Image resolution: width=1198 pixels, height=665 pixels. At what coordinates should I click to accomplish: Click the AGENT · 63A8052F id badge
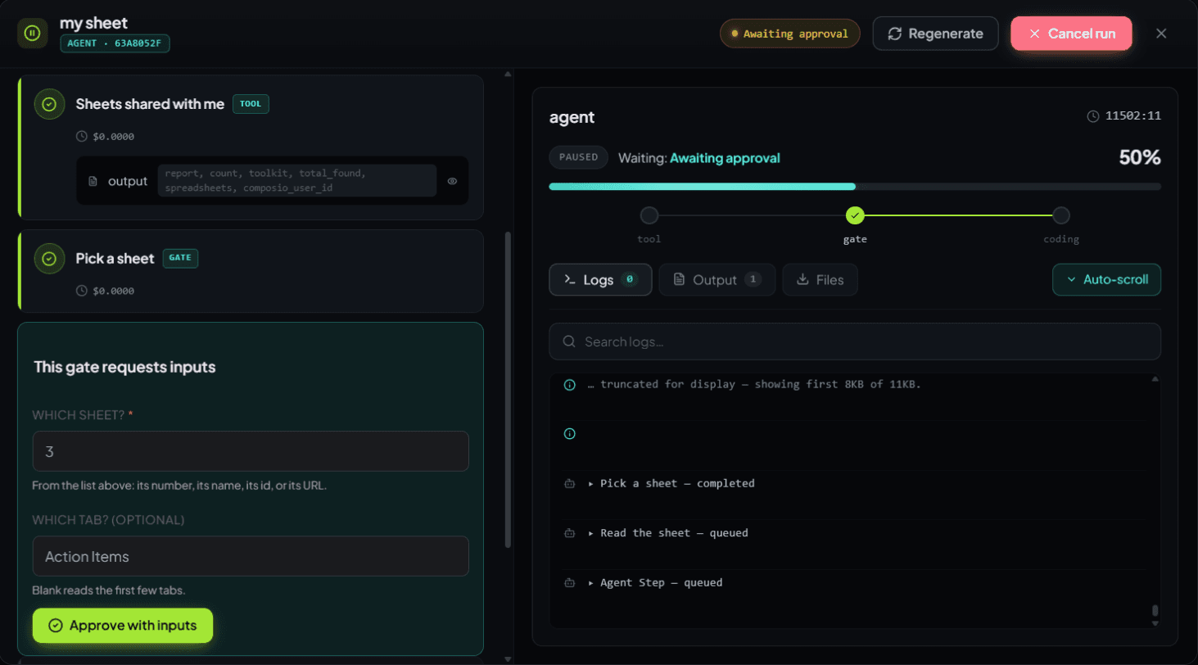click(x=115, y=43)
